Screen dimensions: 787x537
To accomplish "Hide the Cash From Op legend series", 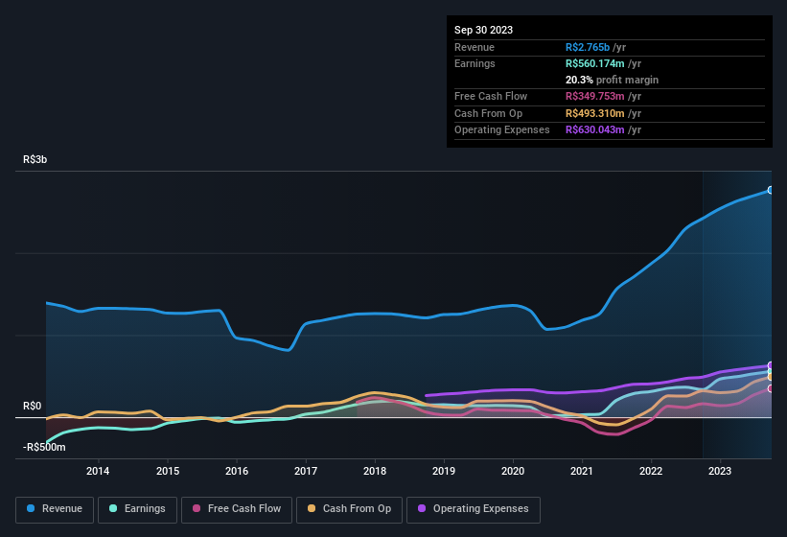I will [x=349, y=508].
